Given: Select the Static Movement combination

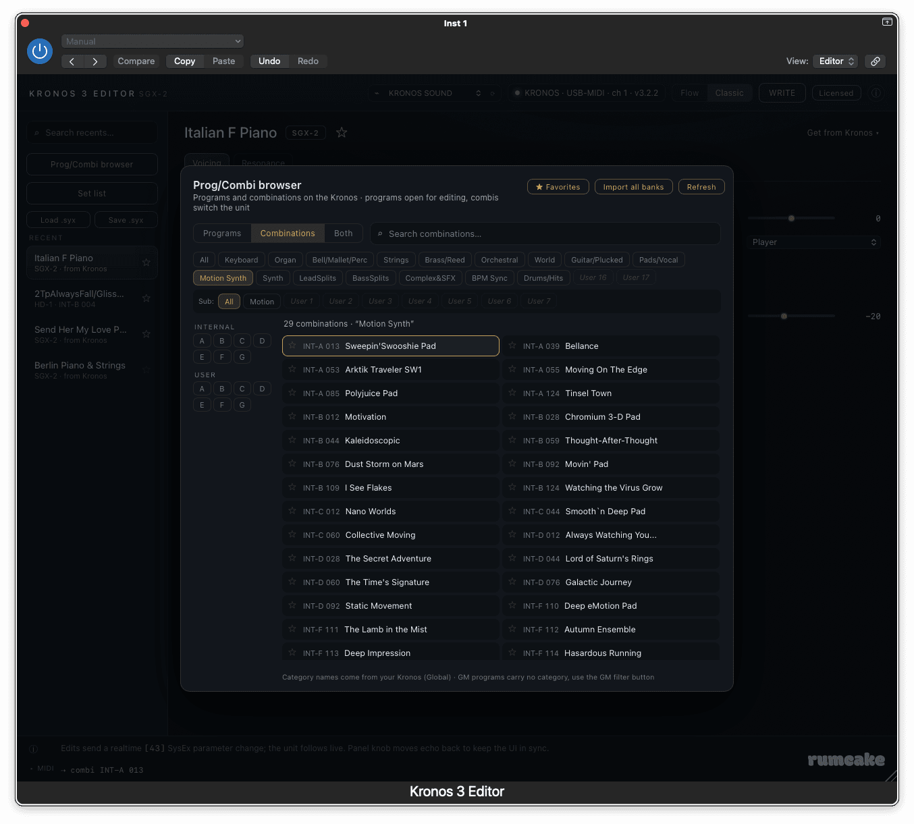Looking at the screenshot, I should pos(391,606).
